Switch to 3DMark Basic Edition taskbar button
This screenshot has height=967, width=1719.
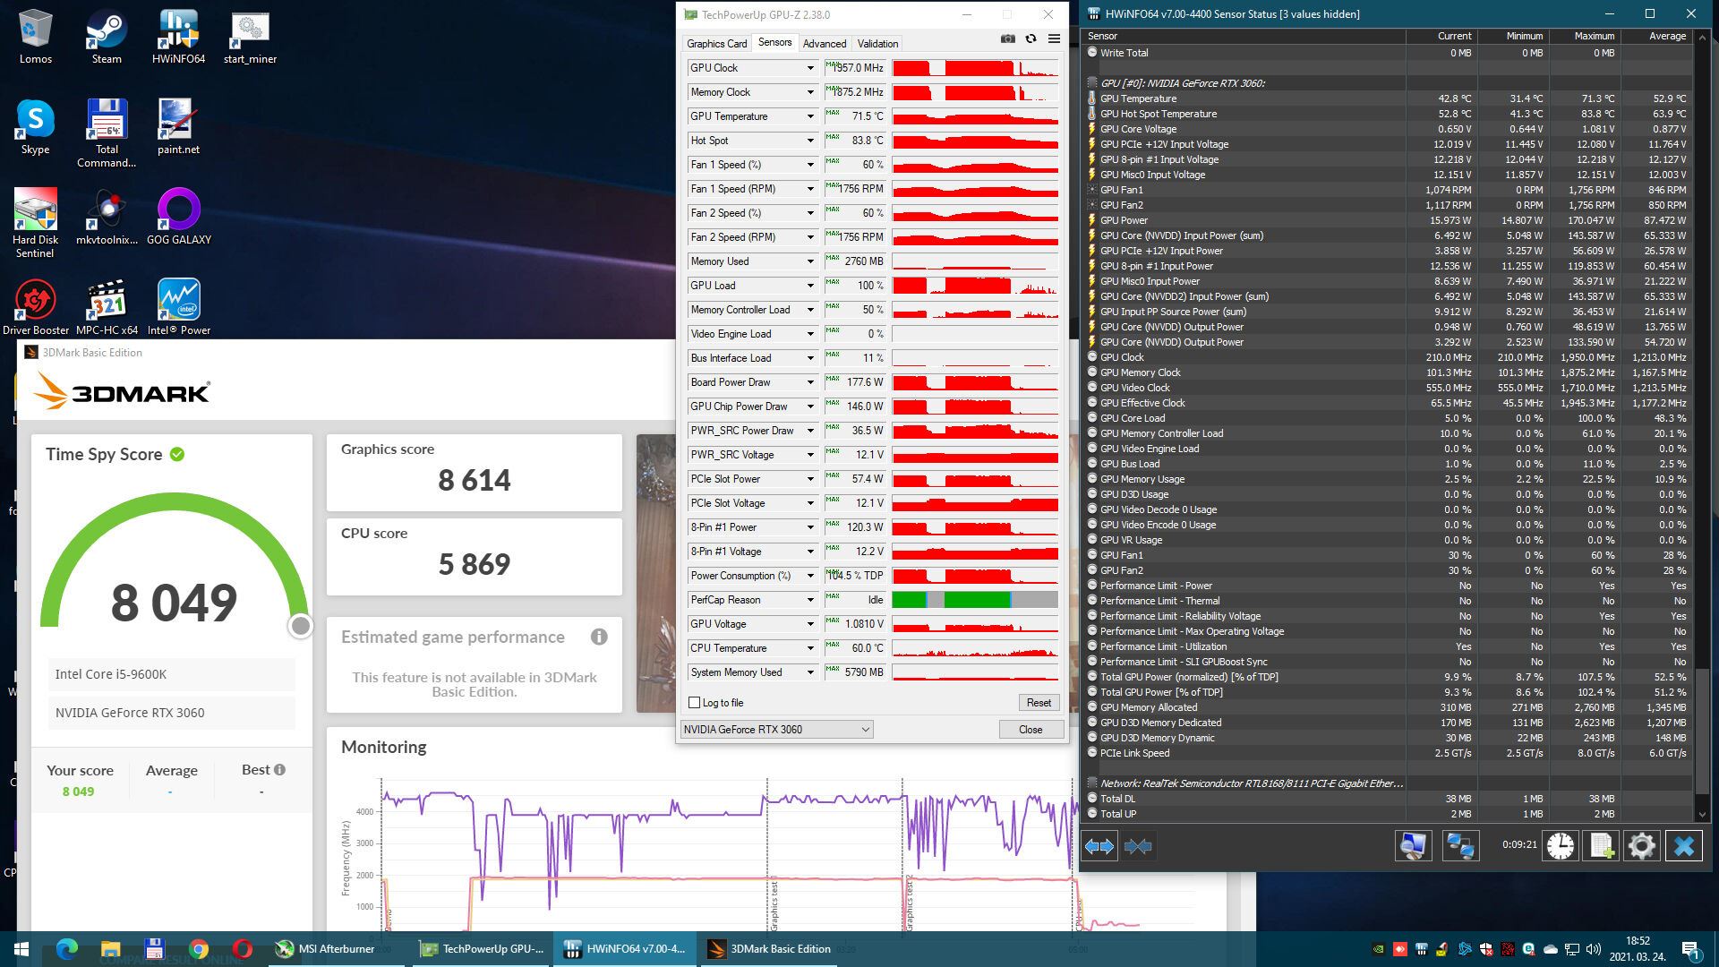pos(768,949)
